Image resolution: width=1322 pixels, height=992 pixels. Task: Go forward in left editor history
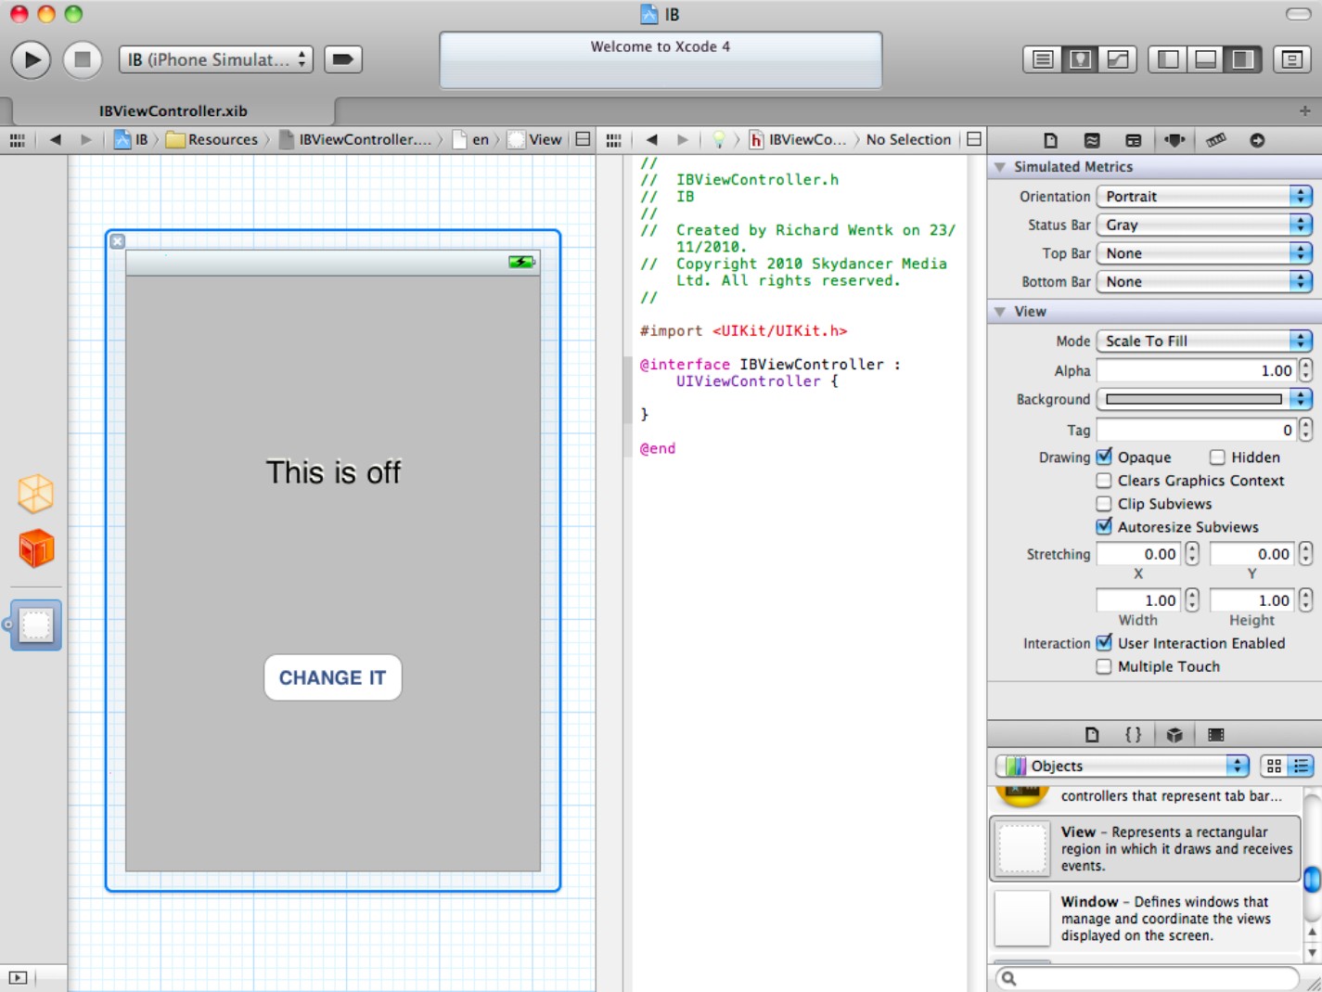(86, 140)
